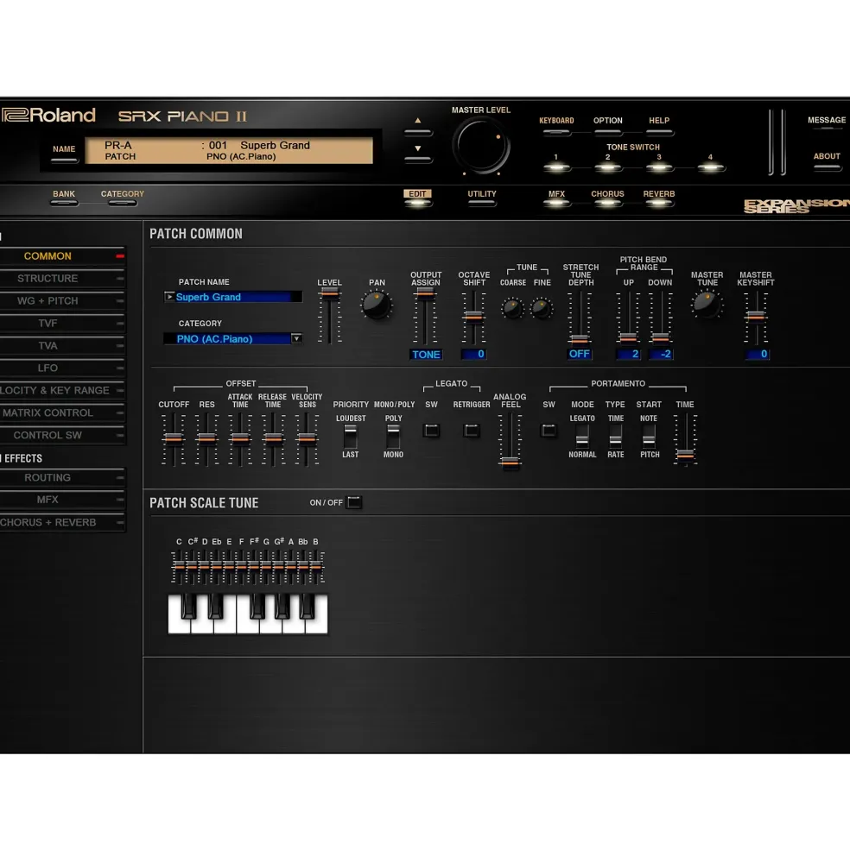Toggle Tone Switch 4
Viewport: 850px width, 850px height.
710,167
